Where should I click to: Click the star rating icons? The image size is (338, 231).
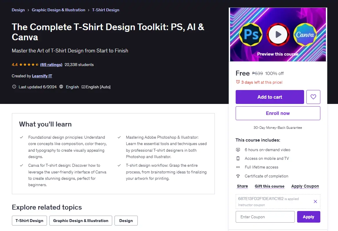tap(29, 65)
